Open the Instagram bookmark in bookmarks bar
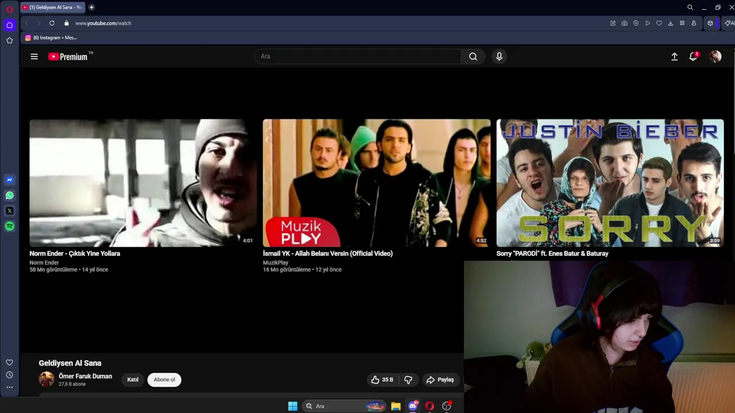The image size is (735, 413). [51, 38]
